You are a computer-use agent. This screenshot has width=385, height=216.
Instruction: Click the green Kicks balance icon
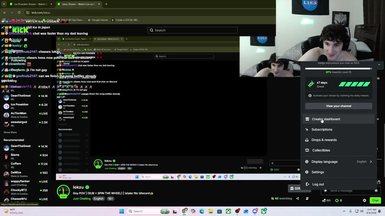[x=337, y=200]
